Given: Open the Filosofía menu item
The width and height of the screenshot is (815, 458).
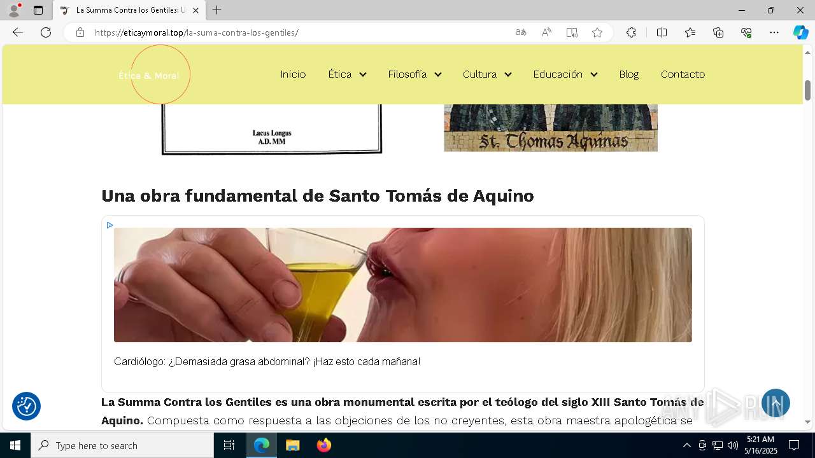Looking at the screenshot, I should click(407, 74).
